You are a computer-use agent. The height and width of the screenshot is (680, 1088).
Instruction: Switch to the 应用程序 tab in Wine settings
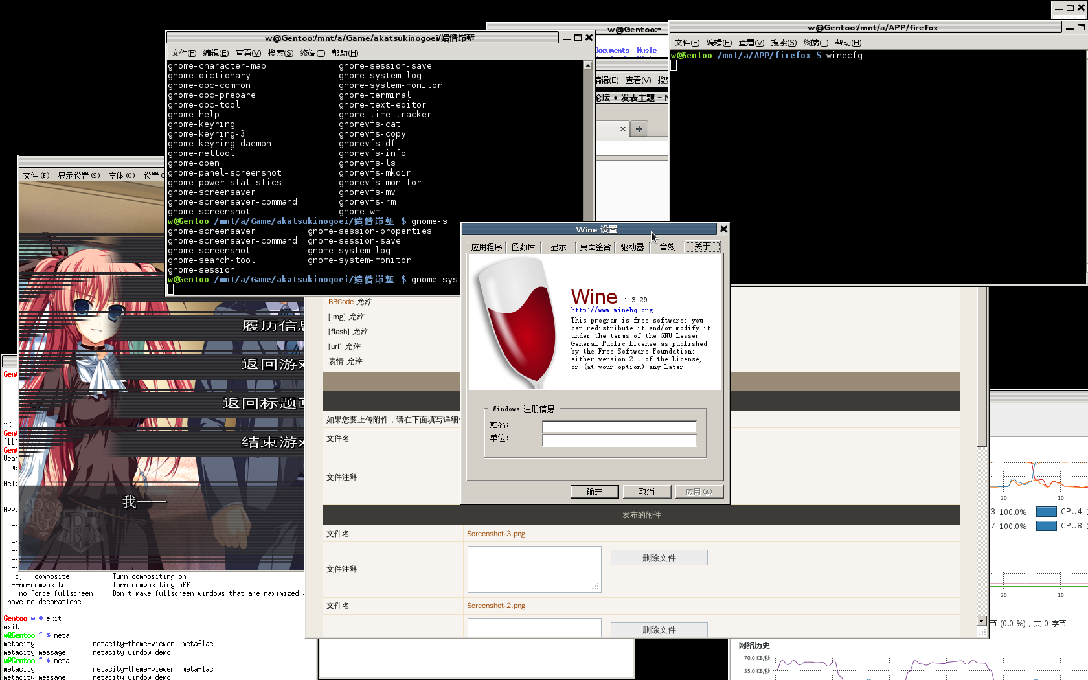click(486, 247)
